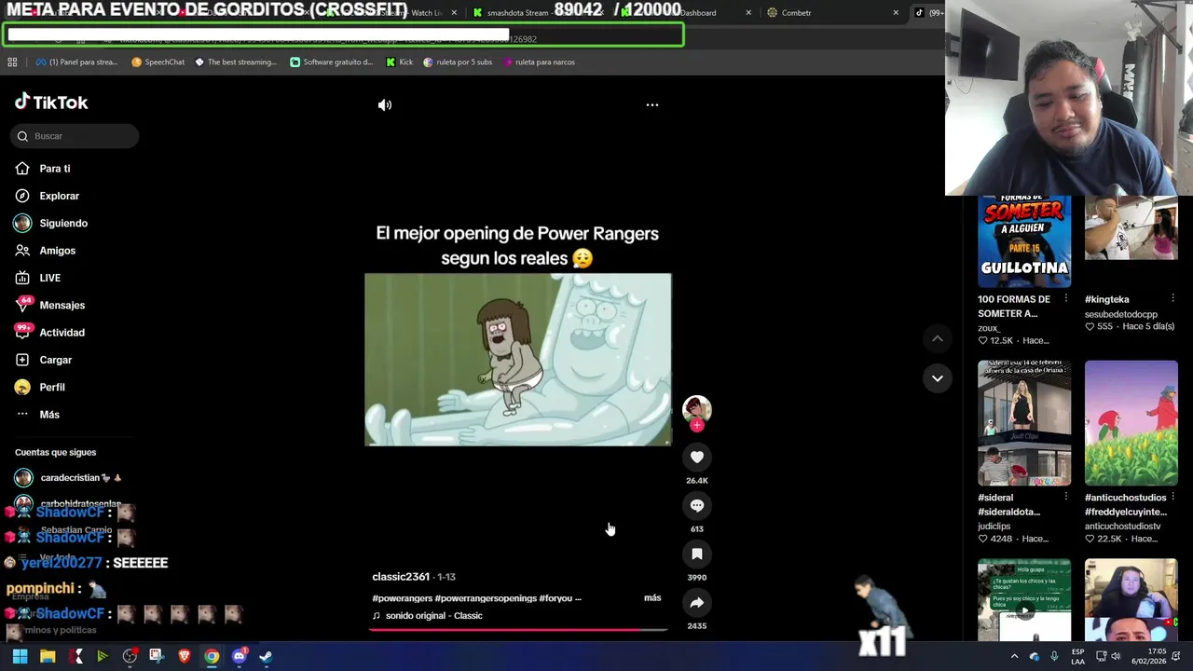Open comments with 613 count
This screenshot has width=1193, height=671.
(696, 505)
